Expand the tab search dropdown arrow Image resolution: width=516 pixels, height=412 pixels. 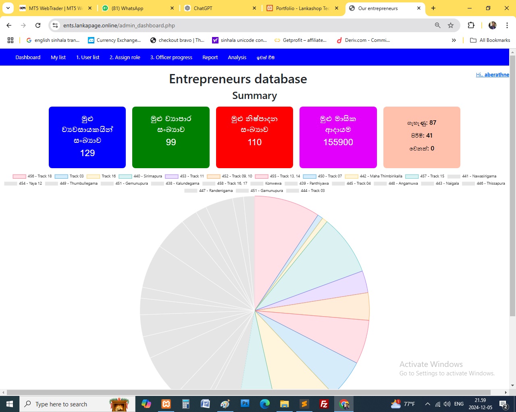click(x=8, y=8)
